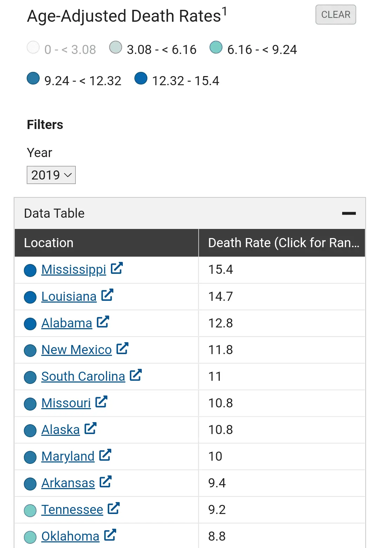Click external link icon beside Maryland

coord(105,455)
